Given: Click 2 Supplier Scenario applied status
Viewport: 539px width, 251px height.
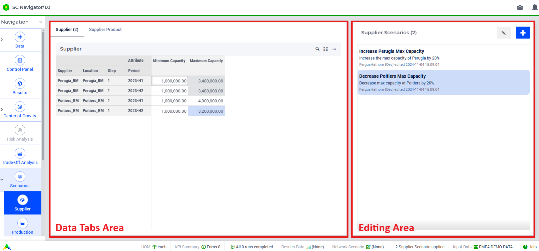Looking at the screenshot, I should (420, 247).
